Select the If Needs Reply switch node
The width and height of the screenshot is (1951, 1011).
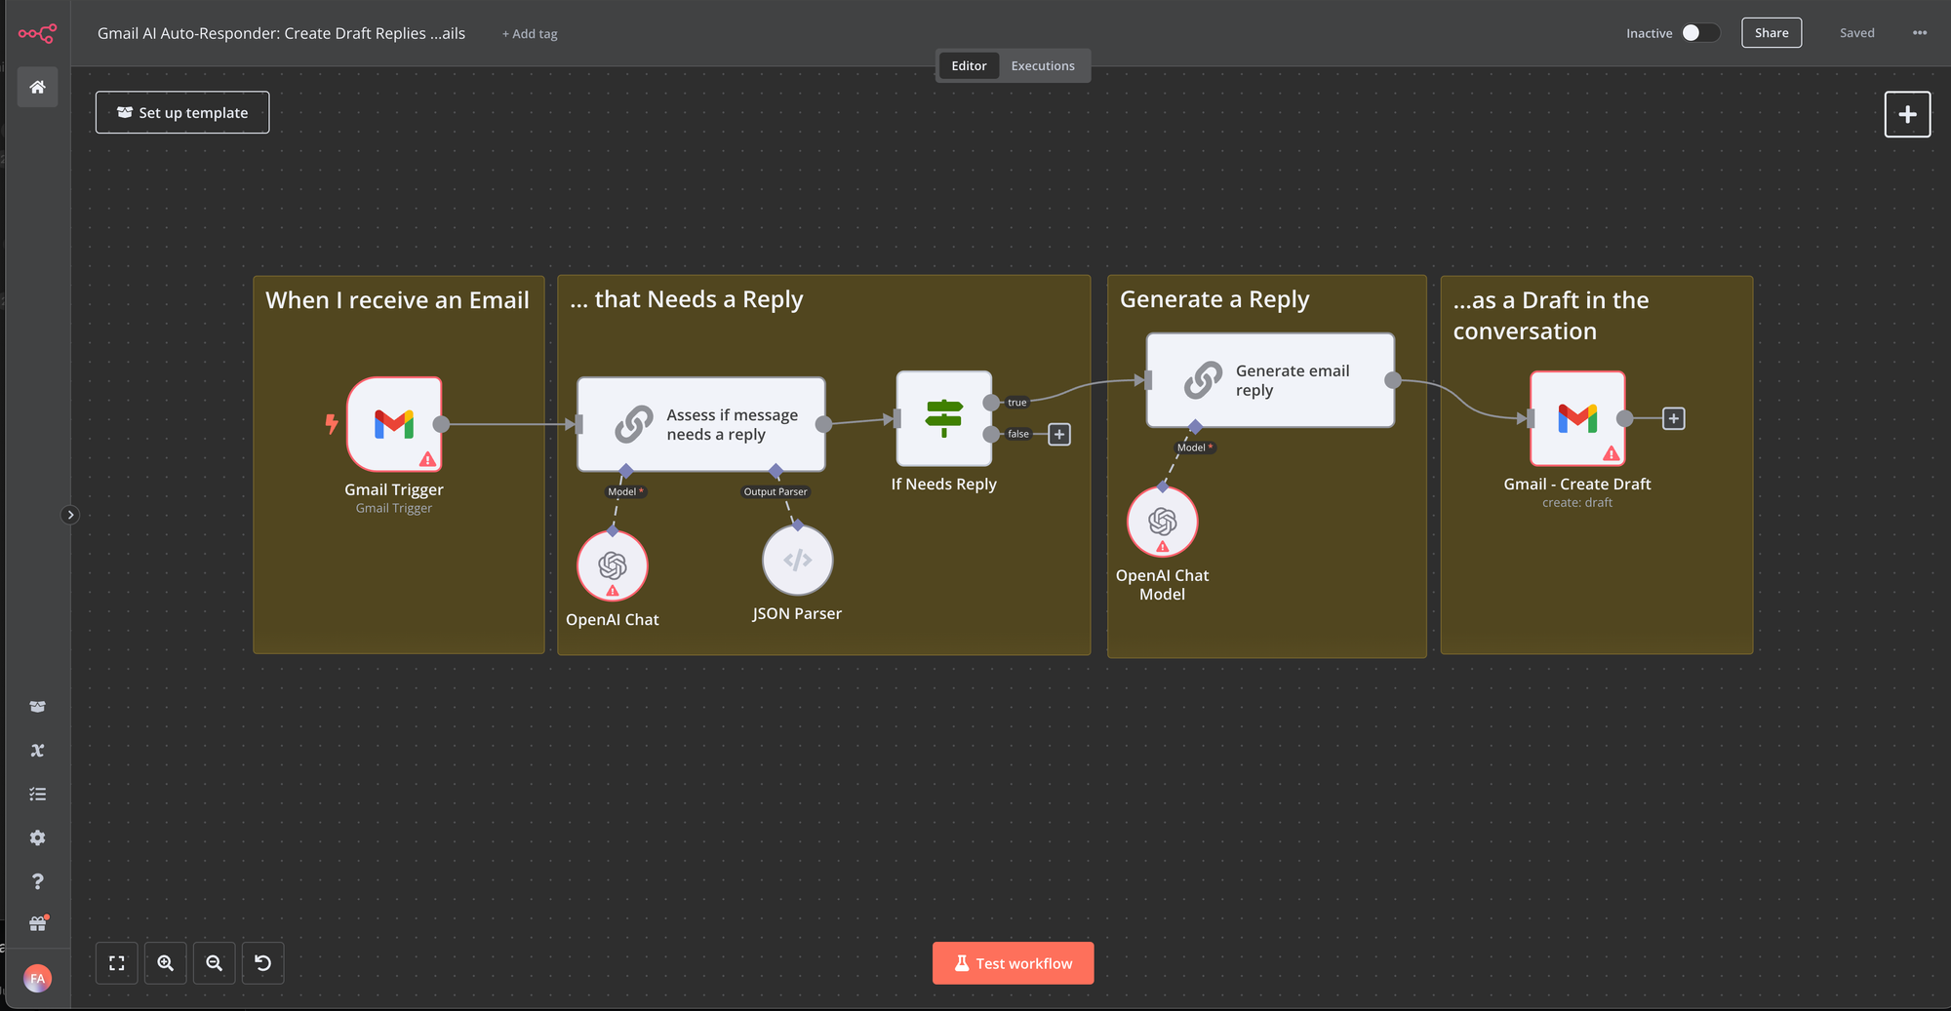tap(942, 418)
